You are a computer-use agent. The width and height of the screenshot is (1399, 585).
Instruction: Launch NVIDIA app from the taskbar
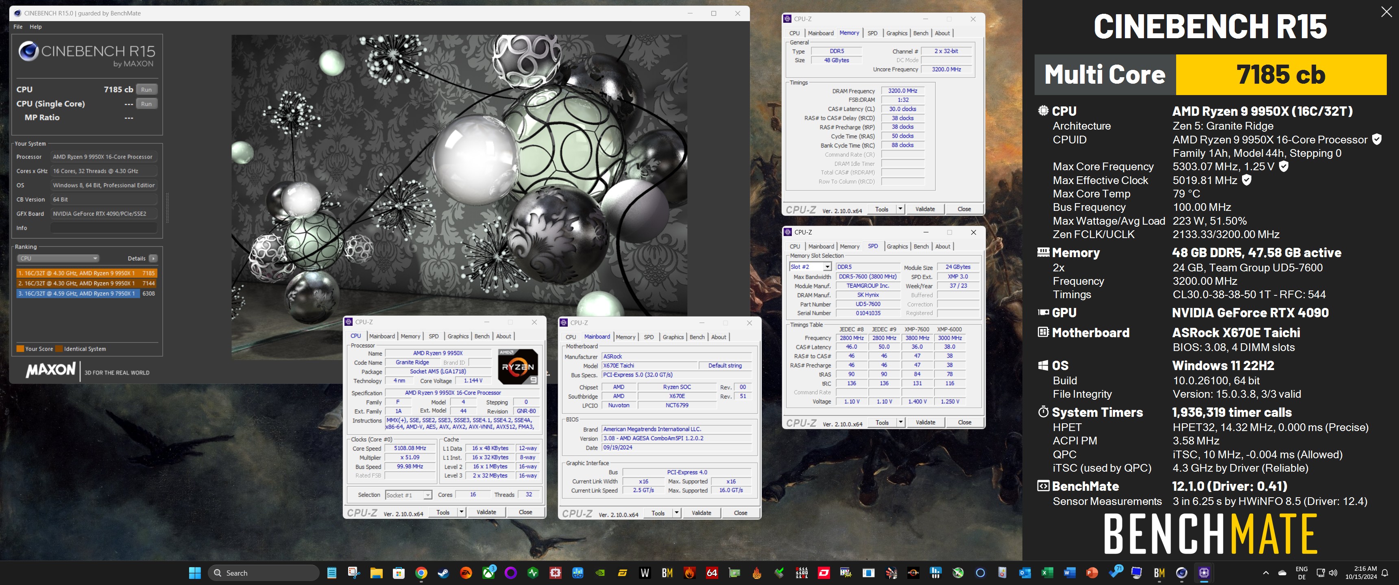click(x=600, y=573)
